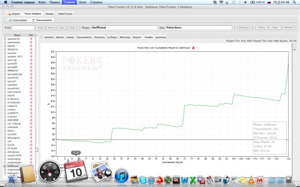Launch VLC cone icon in dock
The width and height of the screenshot is (300, 187).
(x=251, y=180)
